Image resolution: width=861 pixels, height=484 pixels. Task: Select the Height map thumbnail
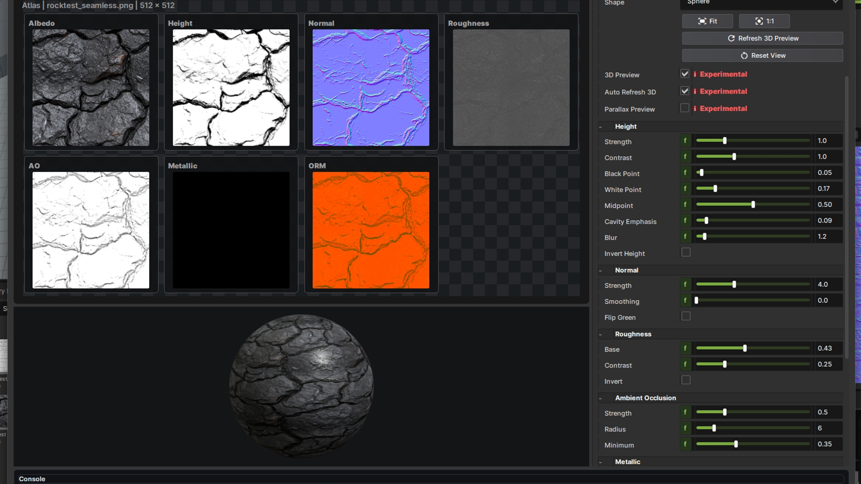tap(231, 88)
